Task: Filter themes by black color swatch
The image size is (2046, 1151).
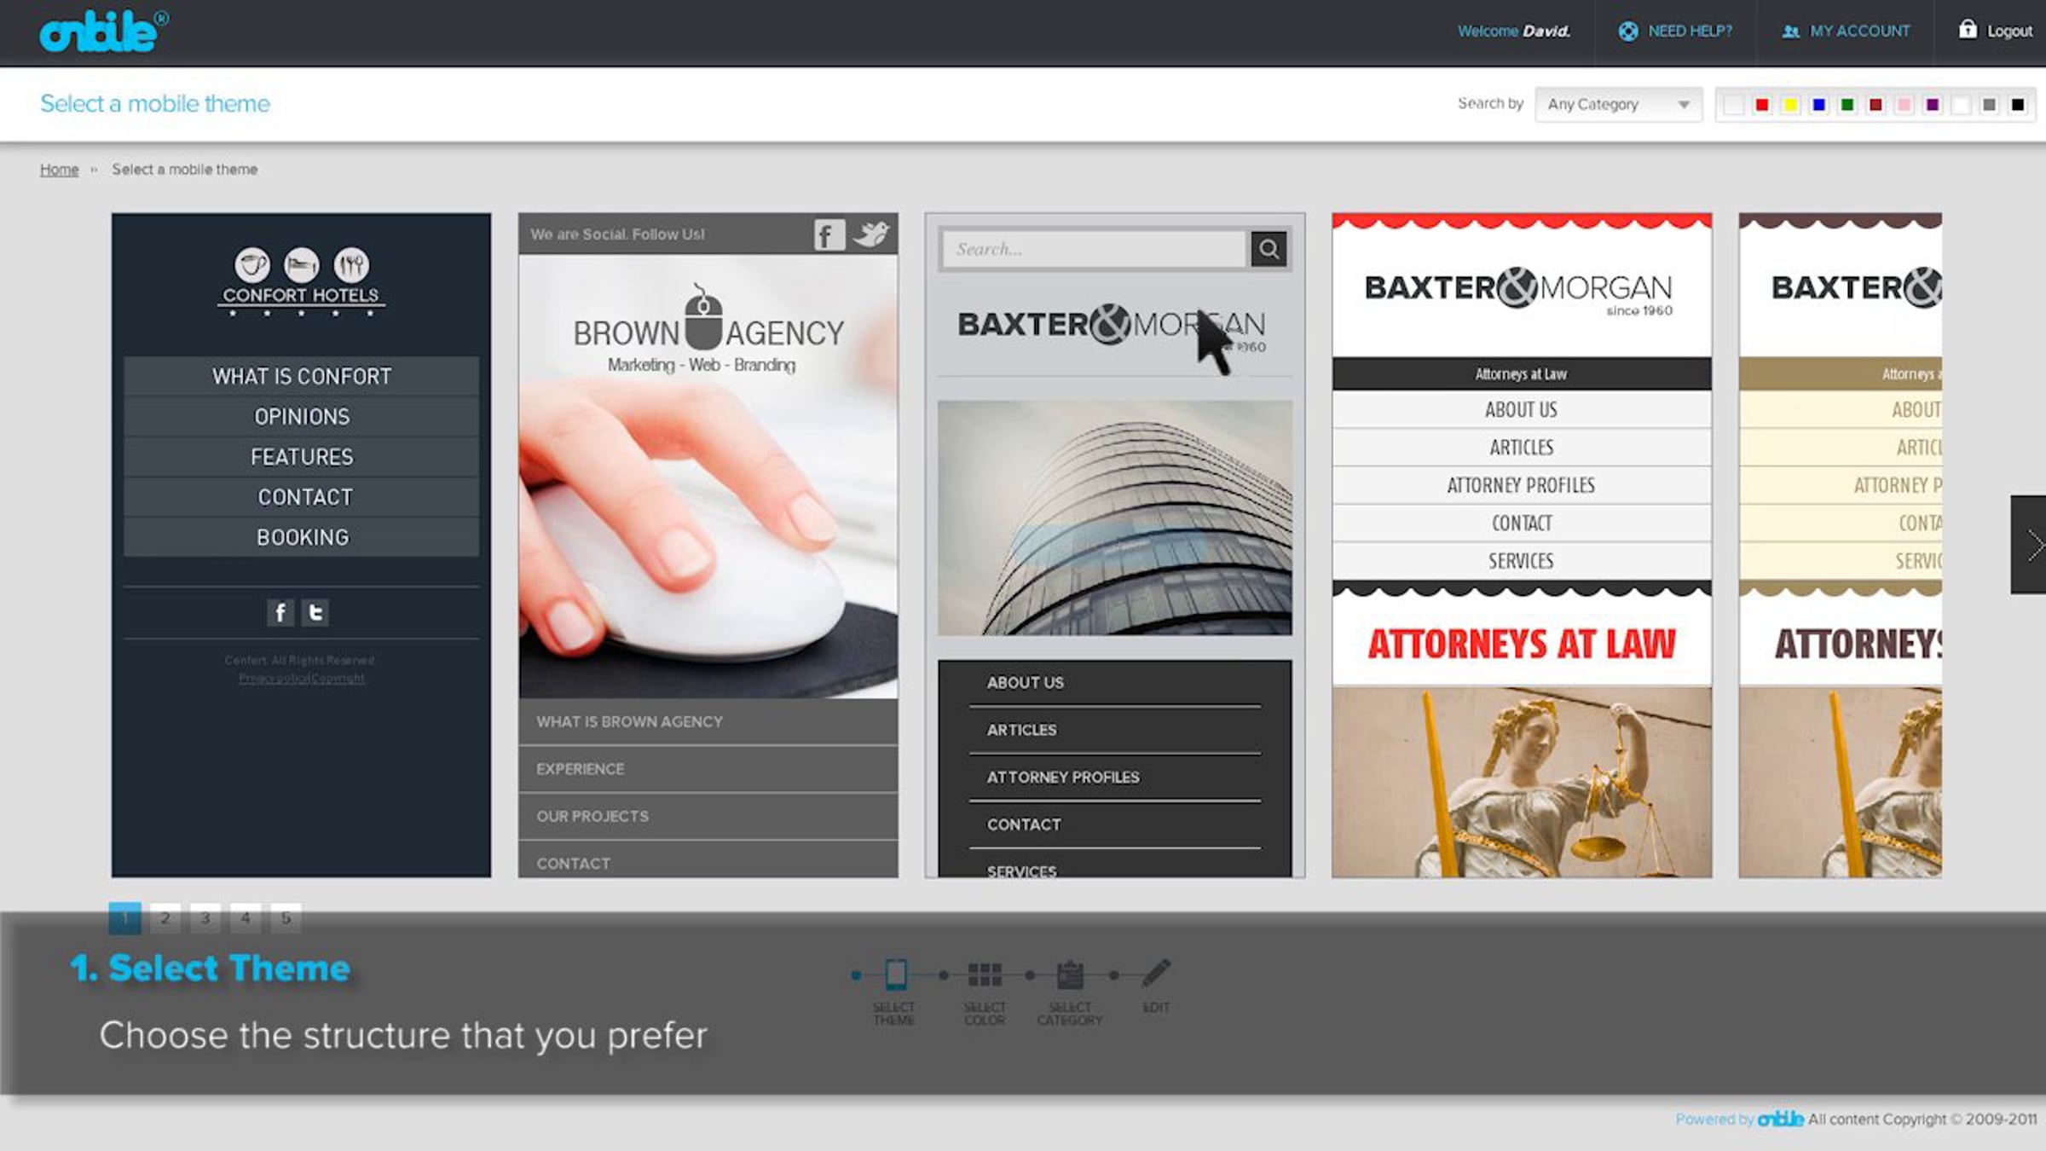Action: (x=2017, y=105)
